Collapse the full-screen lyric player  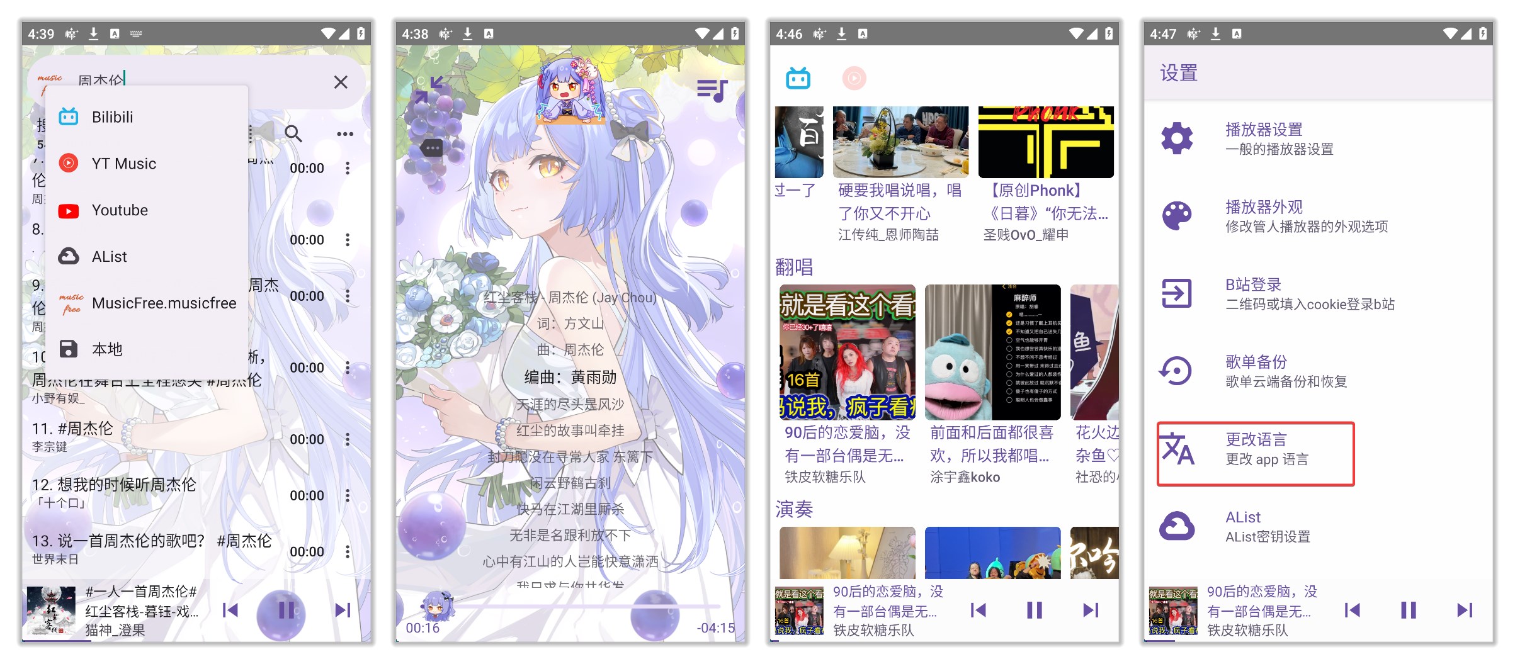pos(429,89)
